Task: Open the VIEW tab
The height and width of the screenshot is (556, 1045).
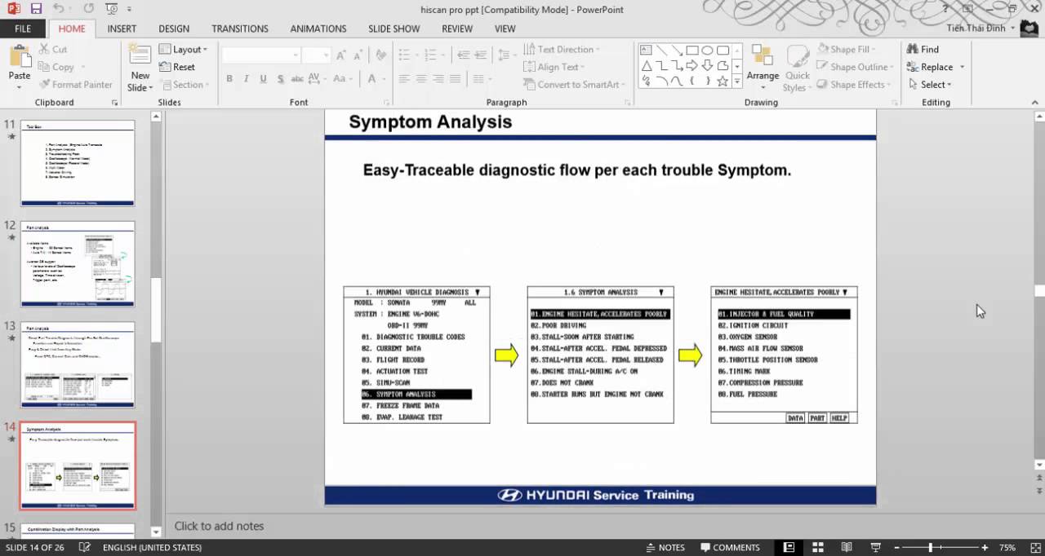Action: click(x=505, y=29)
